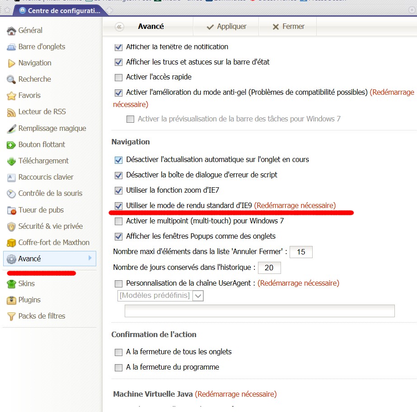This screenshot has height=412, width=417.
Task: Toggle the IE9 standard rendering mode checkbox
Action: [118, 206]
